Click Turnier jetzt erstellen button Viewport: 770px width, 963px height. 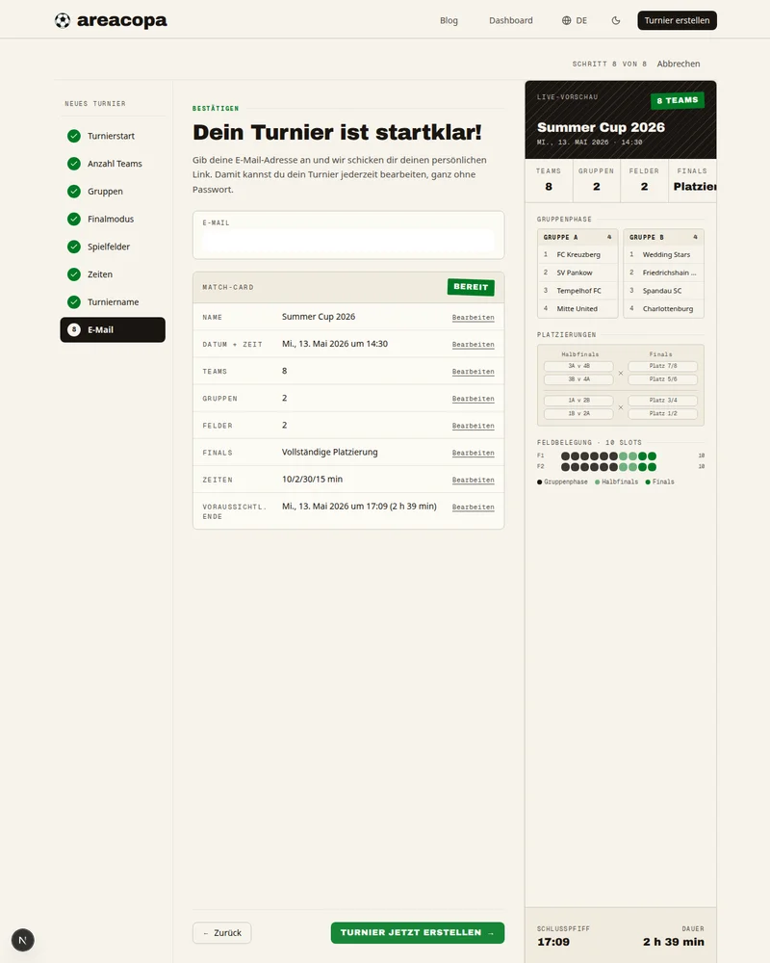418,932
